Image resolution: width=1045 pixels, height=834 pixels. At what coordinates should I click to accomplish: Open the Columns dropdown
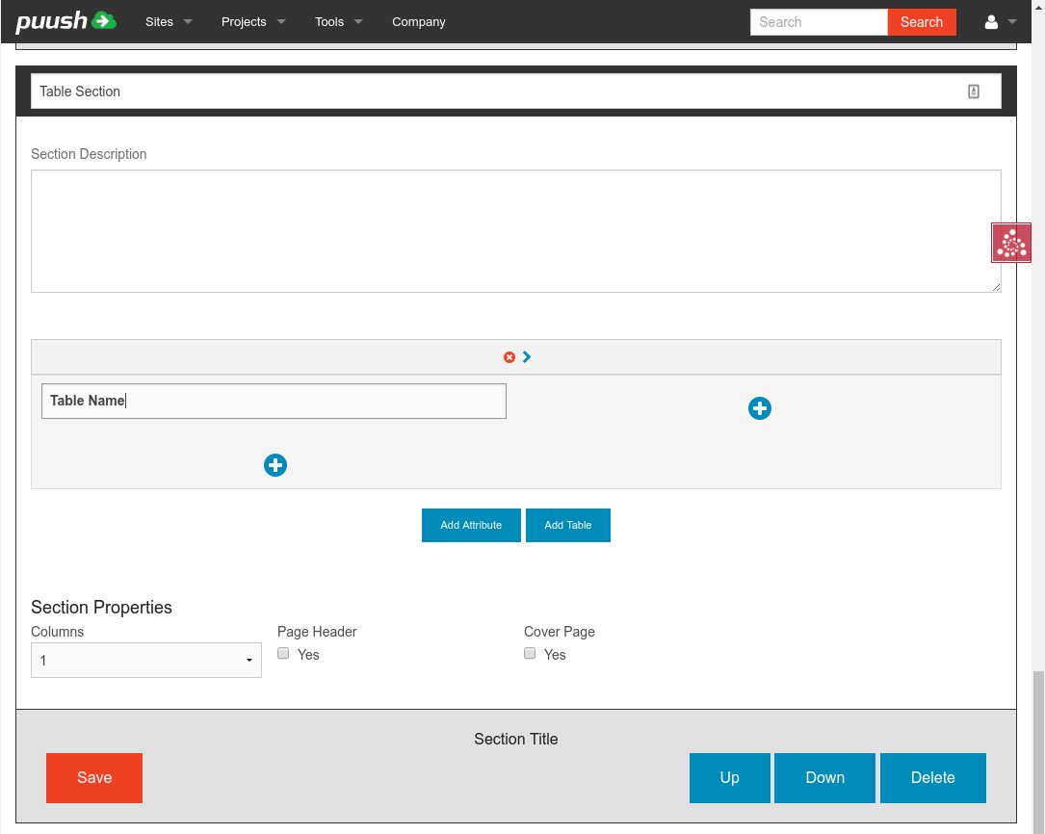tap(146, 661)
